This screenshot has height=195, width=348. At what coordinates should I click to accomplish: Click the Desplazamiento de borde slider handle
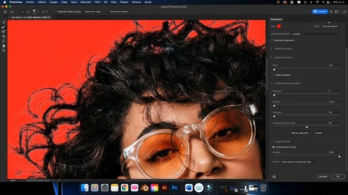[307, 127]
